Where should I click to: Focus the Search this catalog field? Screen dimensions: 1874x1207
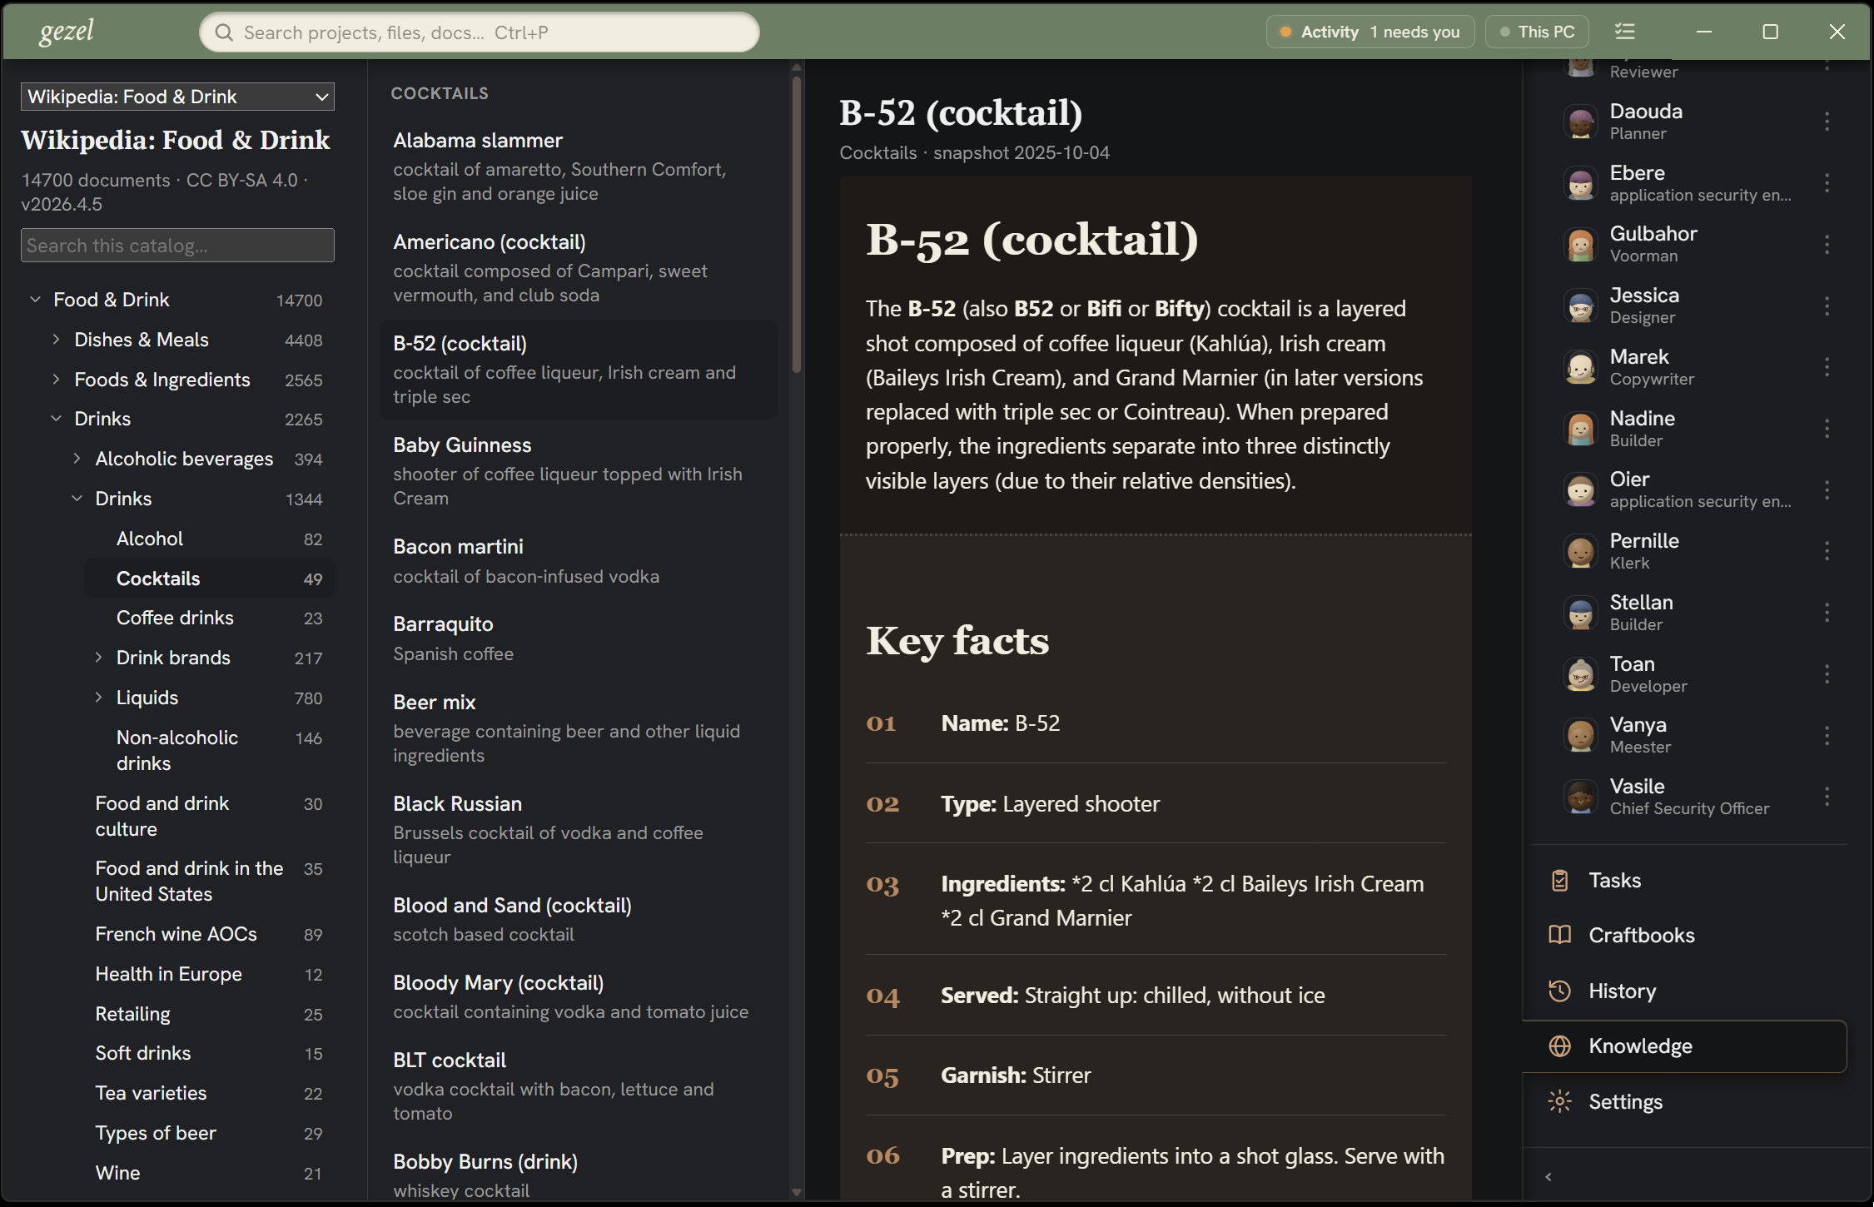[x=177, y=246]
